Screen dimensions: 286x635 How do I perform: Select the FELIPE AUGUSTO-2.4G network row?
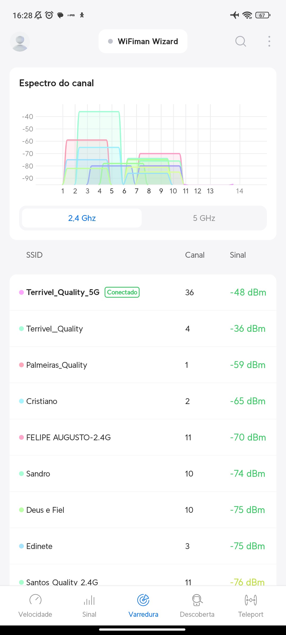[68, 437]
